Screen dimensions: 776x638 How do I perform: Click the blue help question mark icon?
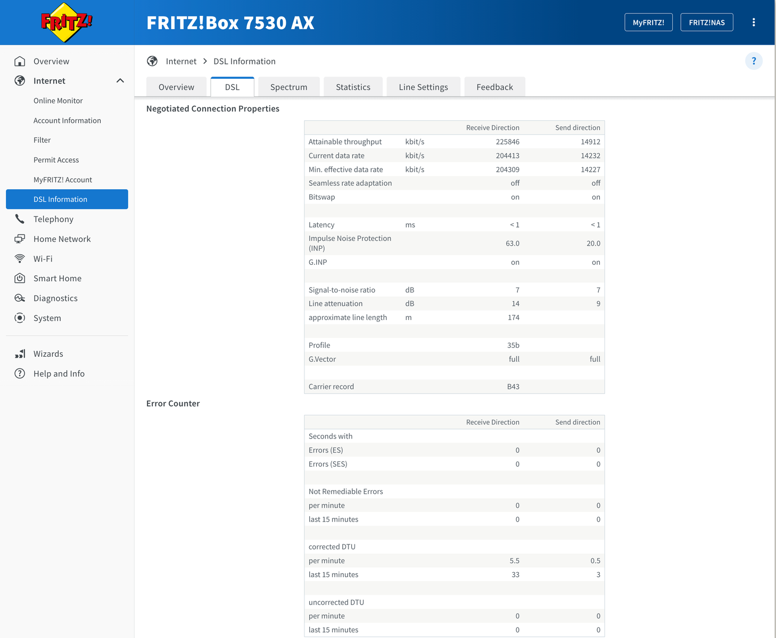click(x=754, y=61)
